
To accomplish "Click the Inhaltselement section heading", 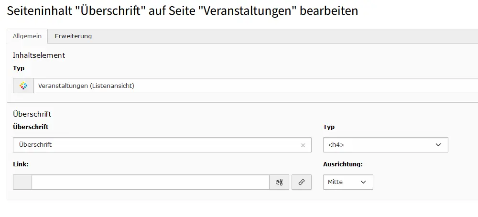I will (39, 55).
